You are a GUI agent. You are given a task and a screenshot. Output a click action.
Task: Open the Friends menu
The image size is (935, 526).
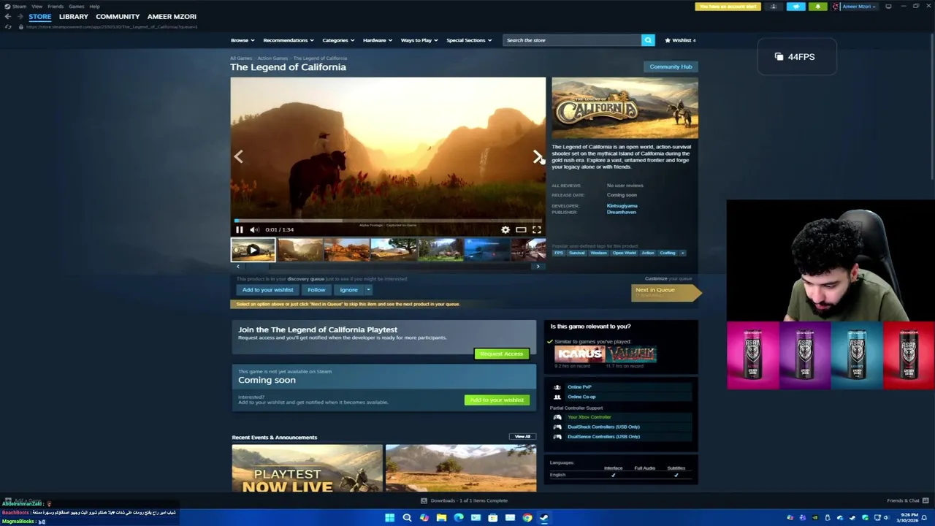pyautogui.click(x=56, y=6)
